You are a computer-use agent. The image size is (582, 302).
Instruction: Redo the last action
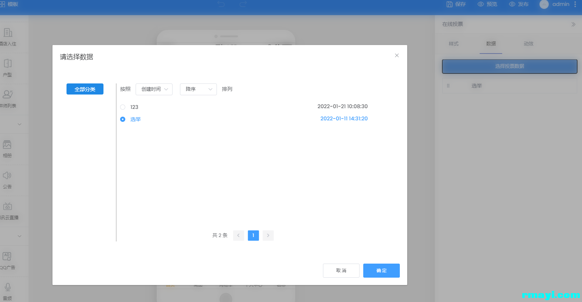(243, 4)
